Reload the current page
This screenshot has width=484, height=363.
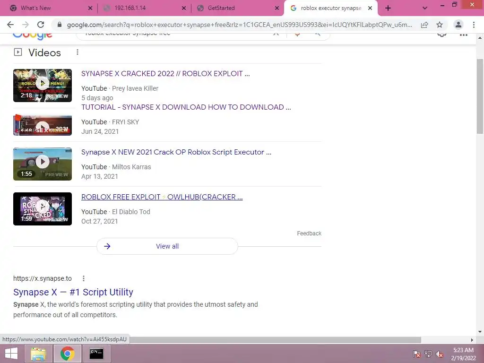point(41,25)
